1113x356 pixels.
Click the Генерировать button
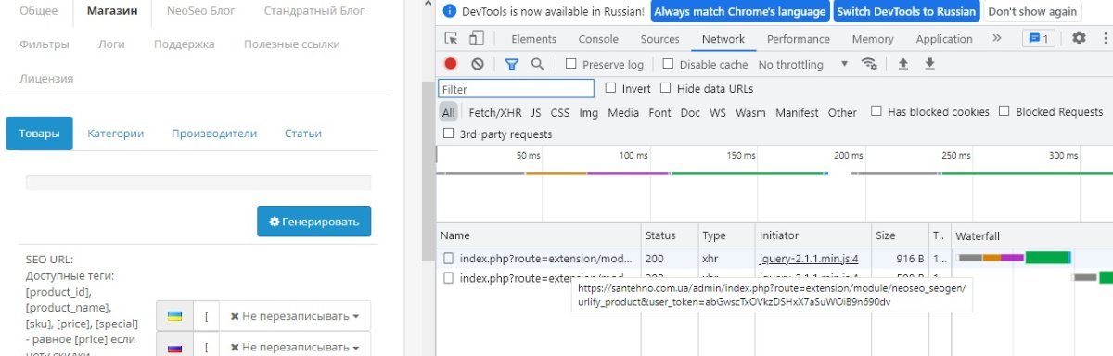[x=314, y=222]
